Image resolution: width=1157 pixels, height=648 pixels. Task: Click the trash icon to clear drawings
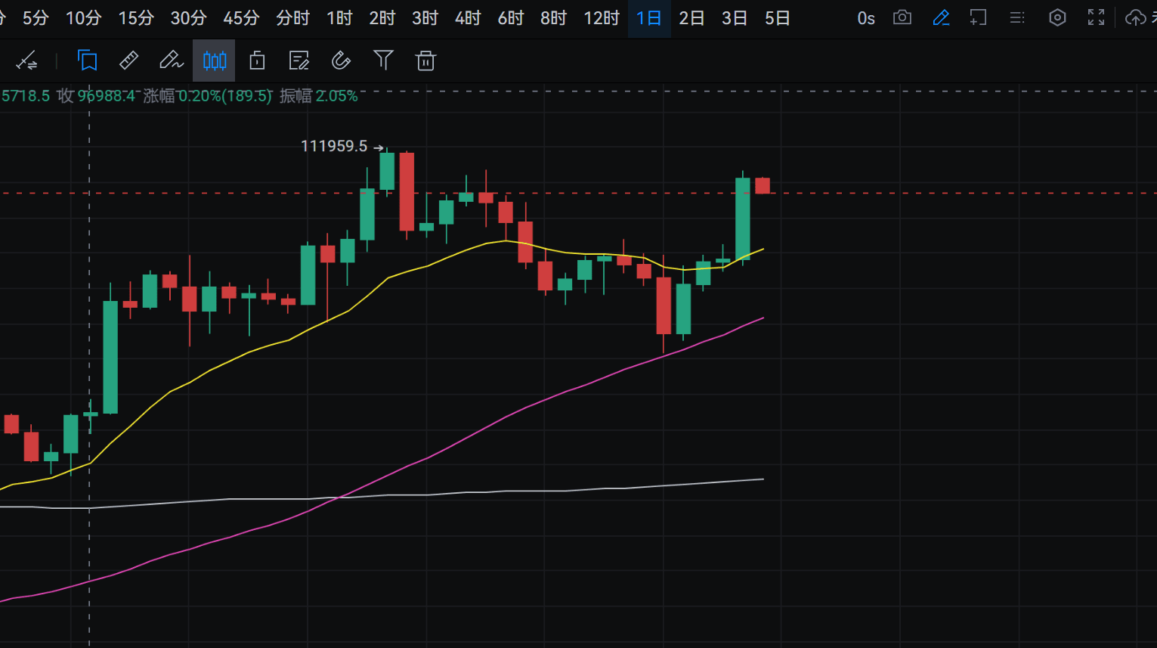point(425,60)
